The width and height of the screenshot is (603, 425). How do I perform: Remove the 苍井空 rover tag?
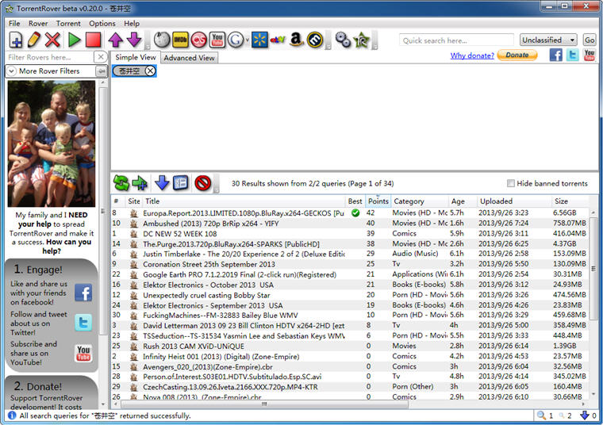pyautogui.click(x=151, y=71)
